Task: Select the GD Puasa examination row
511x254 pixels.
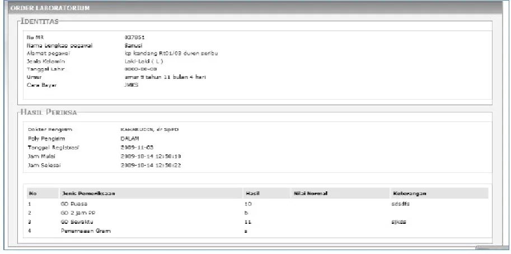Action: click(x=257, y=204)
